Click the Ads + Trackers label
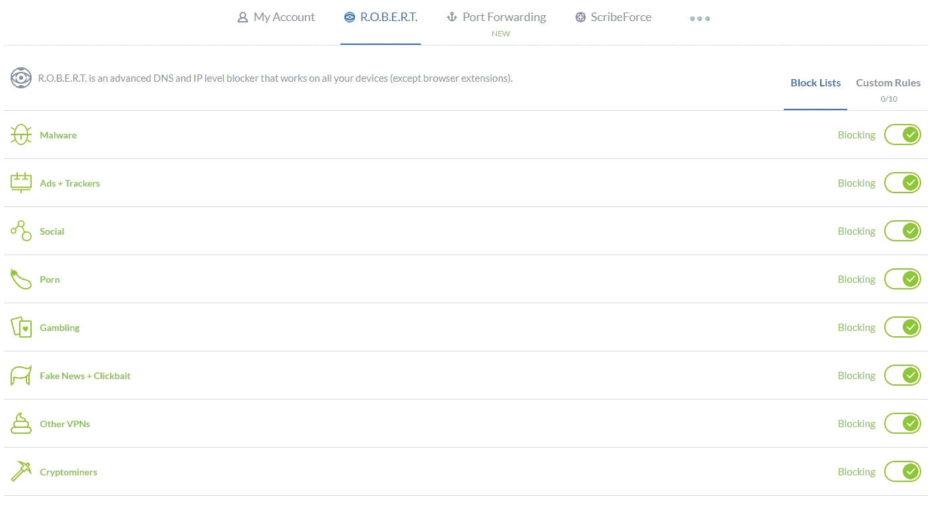 click(70, 183)
